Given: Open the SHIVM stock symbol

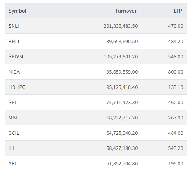Looking at the screenshot, I should 16,57.
